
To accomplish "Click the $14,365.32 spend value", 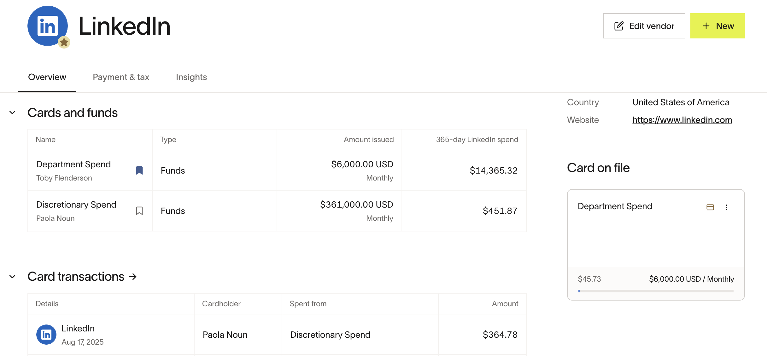I will (x=494, y=170).
